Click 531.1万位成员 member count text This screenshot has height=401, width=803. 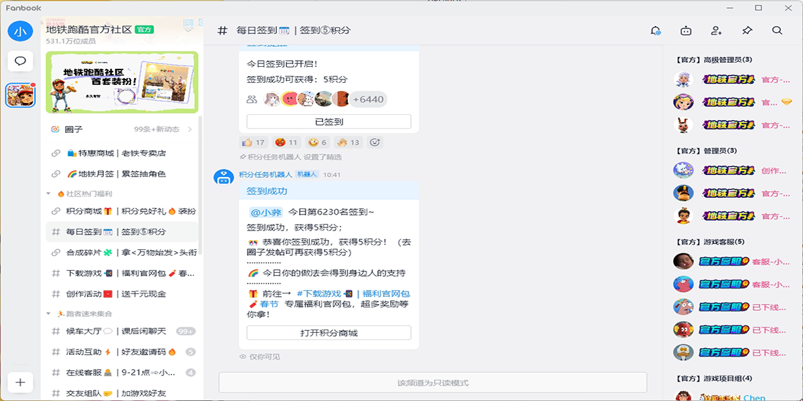[x=71, y=41]
